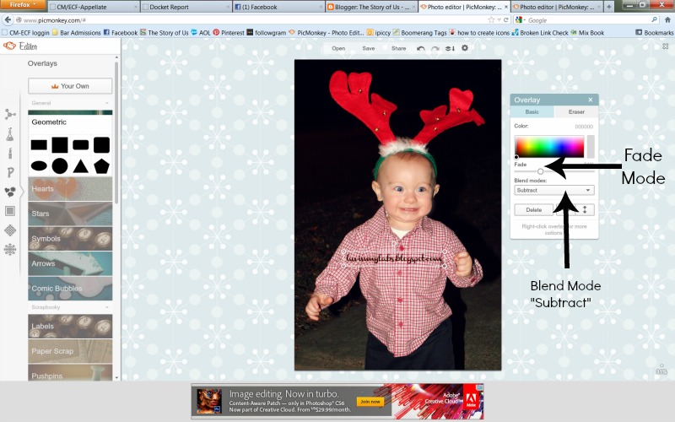Expand the Paper Scrap overlay category

click(70, 351)
